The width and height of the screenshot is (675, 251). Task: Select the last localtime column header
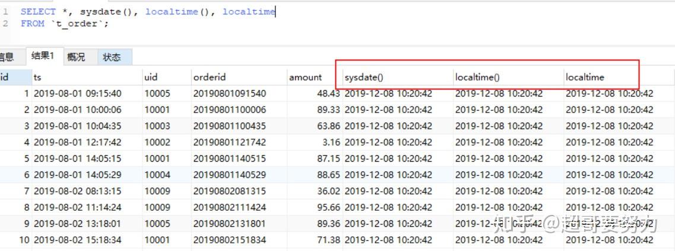coord(585,77)
